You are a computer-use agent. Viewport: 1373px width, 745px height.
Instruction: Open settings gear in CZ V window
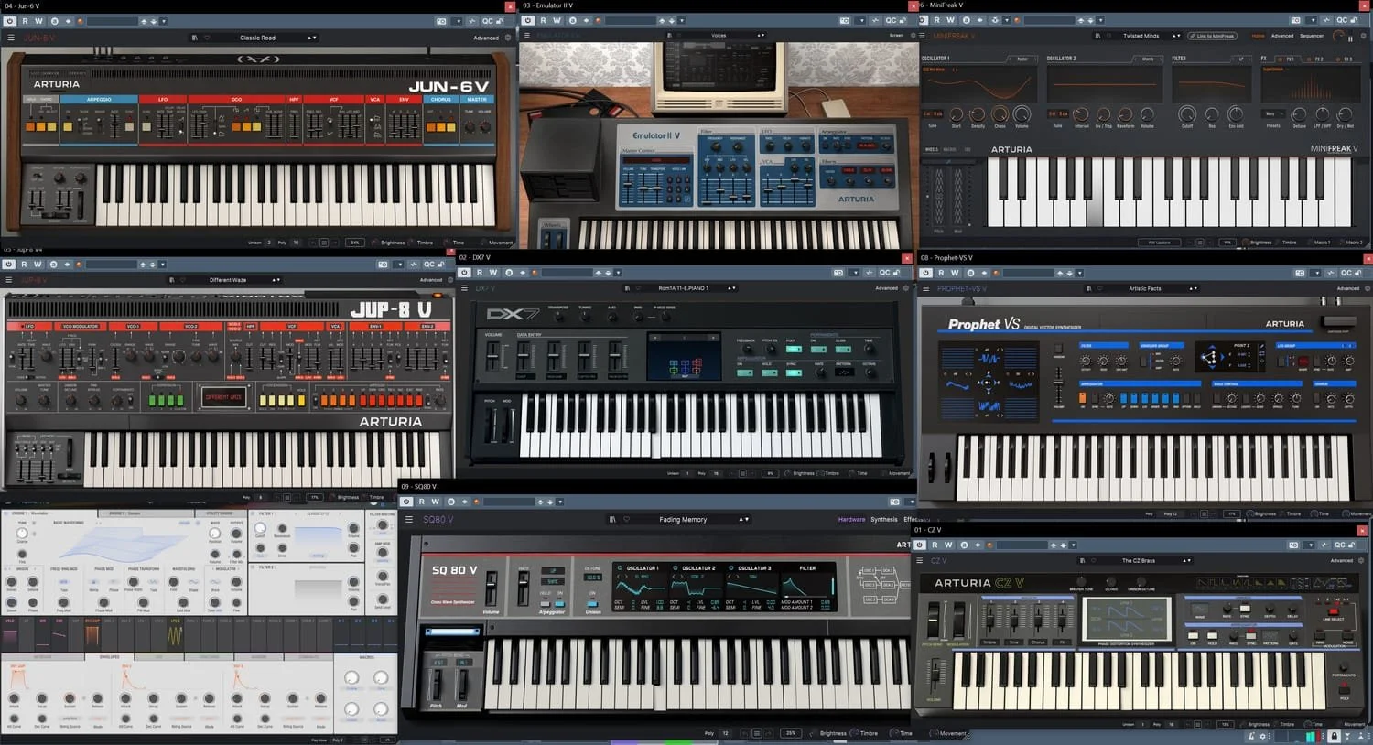[x=1361, y=560]
